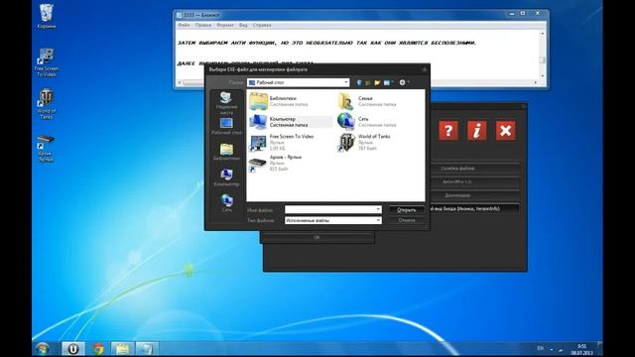Select Компьютер system folder in file list
Screen dimensions: 635x357
[x=290, y=121]
